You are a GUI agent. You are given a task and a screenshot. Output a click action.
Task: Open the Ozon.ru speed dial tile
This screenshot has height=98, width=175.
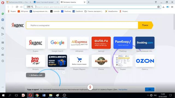point(145,61)
